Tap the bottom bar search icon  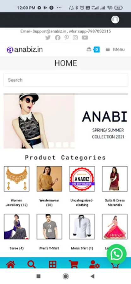click(32, 264)
